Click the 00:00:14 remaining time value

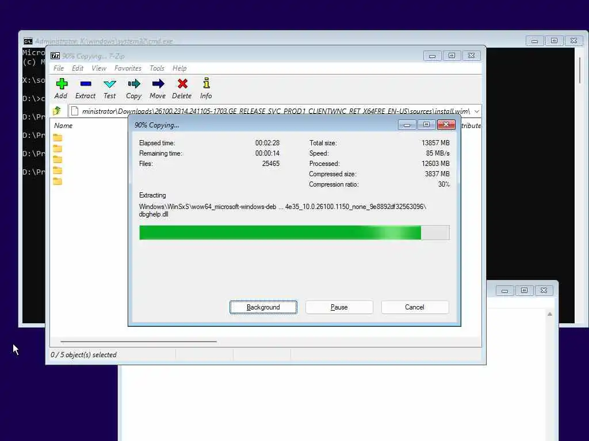[x=267, y=153]
